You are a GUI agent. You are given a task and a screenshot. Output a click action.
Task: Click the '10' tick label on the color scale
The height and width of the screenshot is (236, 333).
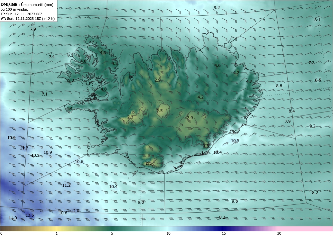[168, 233]
